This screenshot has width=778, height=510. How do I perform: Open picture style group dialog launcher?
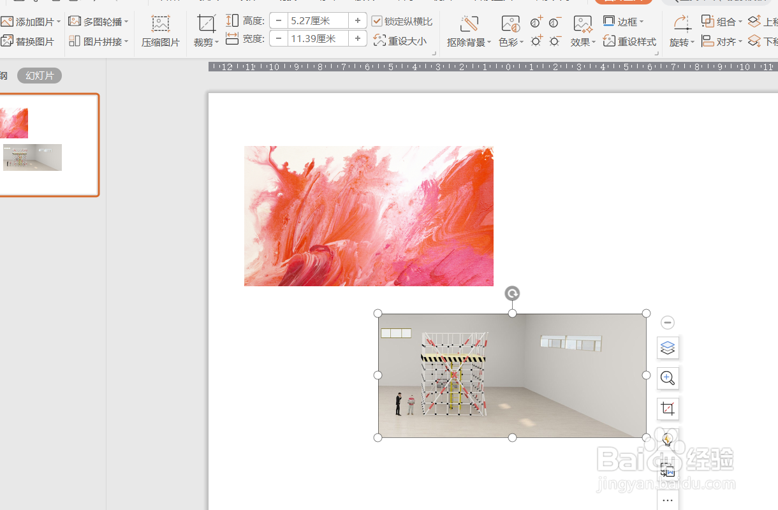pos(657,54)
